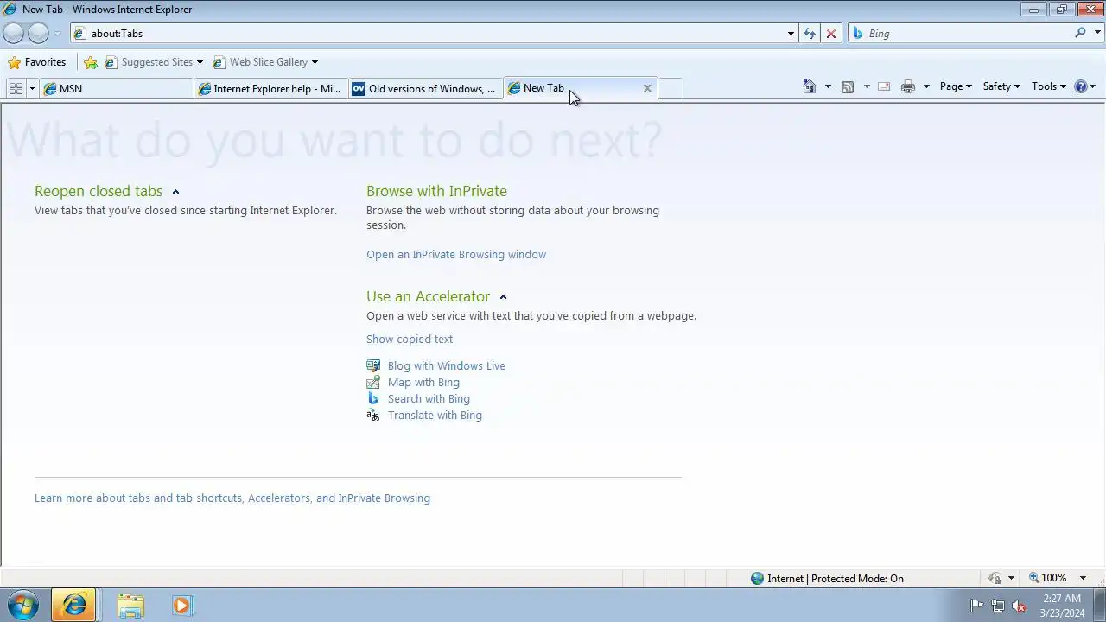Screen dimensions: 1106x622
Task: Click Internet Explorer in the taskbar
Action: click(73, 606)
